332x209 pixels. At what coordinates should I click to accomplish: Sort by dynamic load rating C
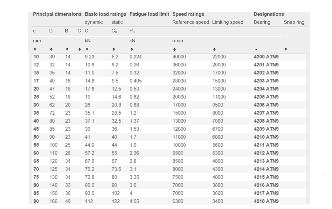point(87,49)
